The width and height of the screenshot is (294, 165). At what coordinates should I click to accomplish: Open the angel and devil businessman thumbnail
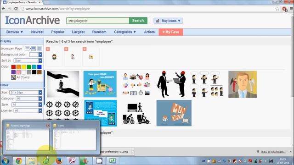[x=243, y=84]
